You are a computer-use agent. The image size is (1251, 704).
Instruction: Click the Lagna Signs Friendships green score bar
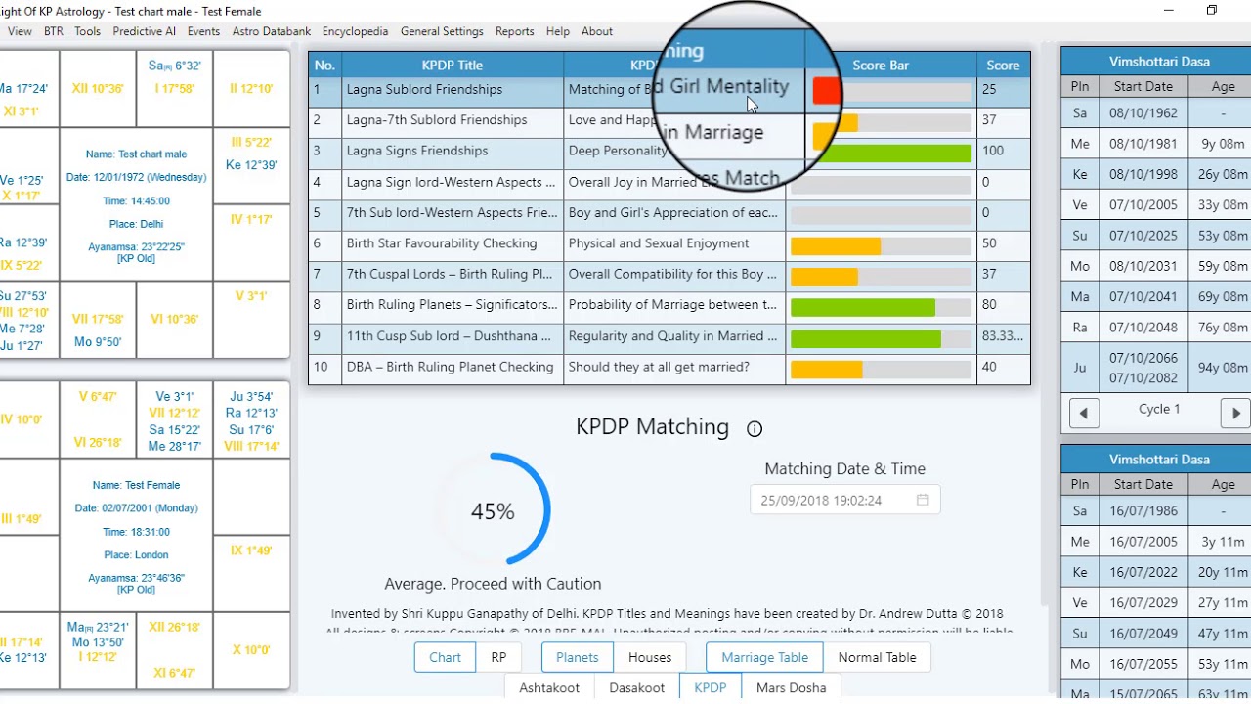click(x=880, y=153)
